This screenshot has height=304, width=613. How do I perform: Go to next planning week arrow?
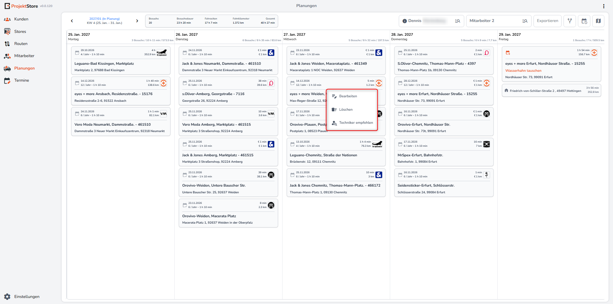coord(137,21)
